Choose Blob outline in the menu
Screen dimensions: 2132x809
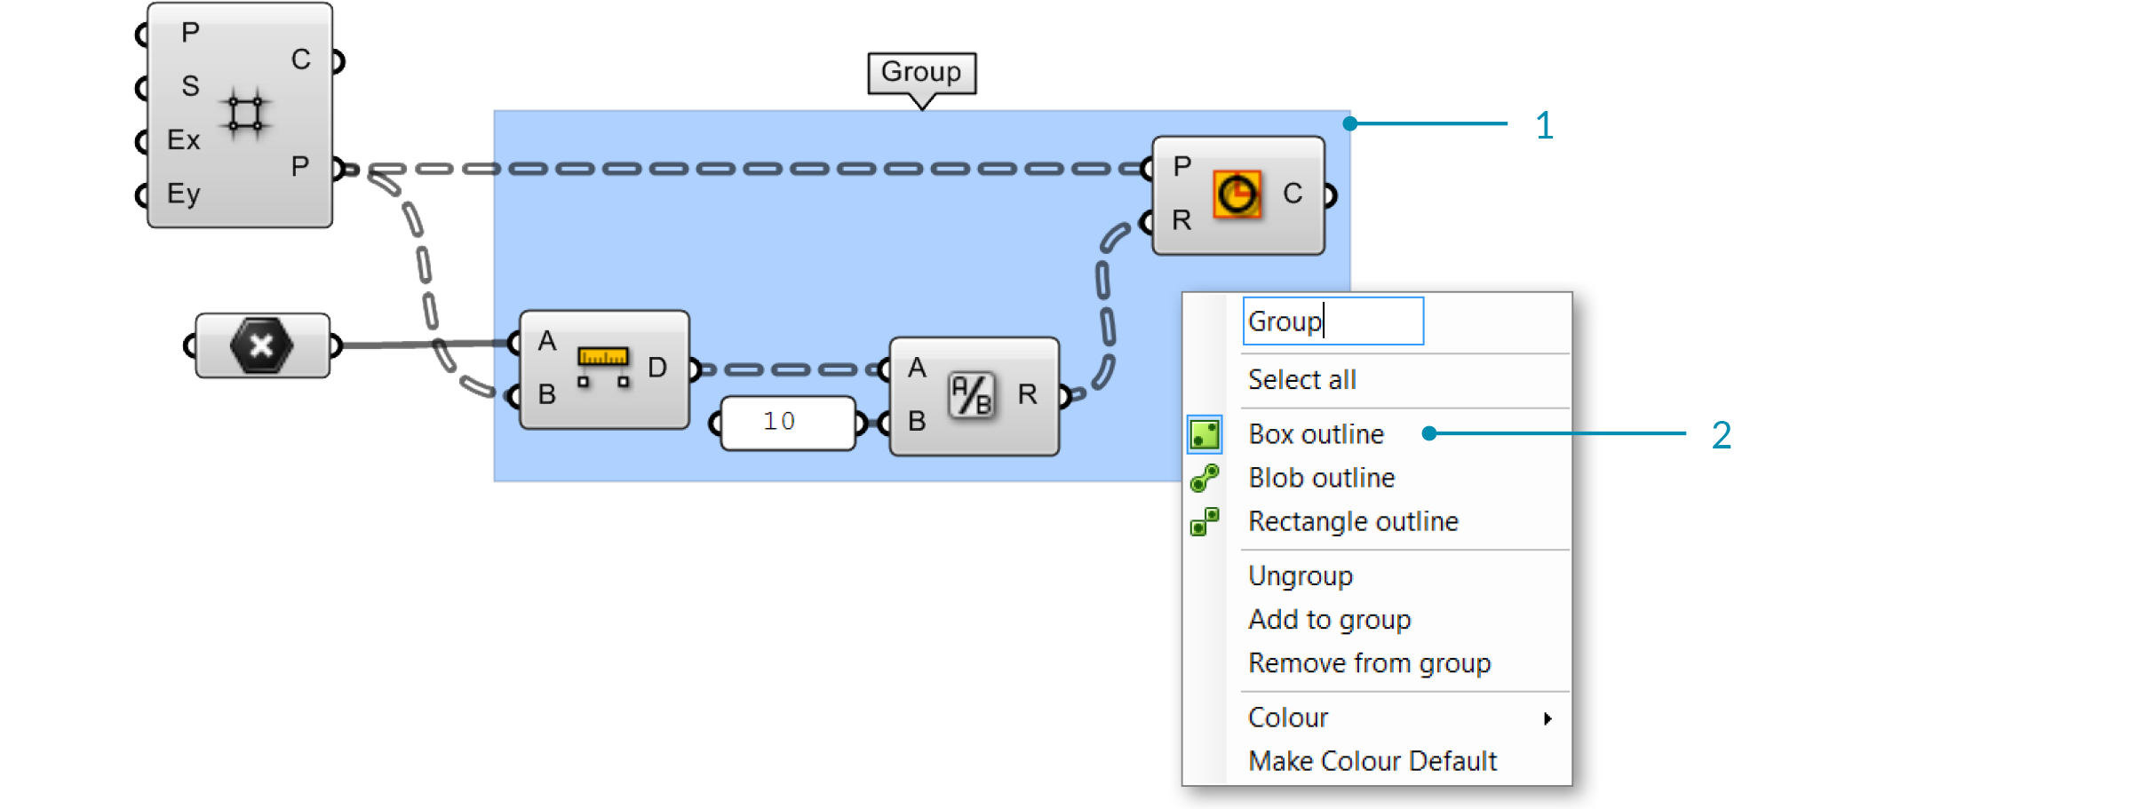1321,478
